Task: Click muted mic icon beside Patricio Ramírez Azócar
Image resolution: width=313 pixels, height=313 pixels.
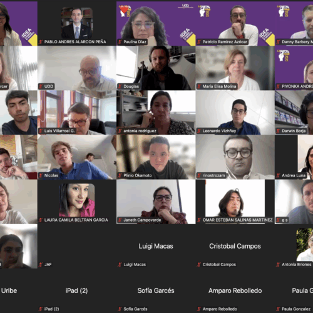Action: pos(199,42)
